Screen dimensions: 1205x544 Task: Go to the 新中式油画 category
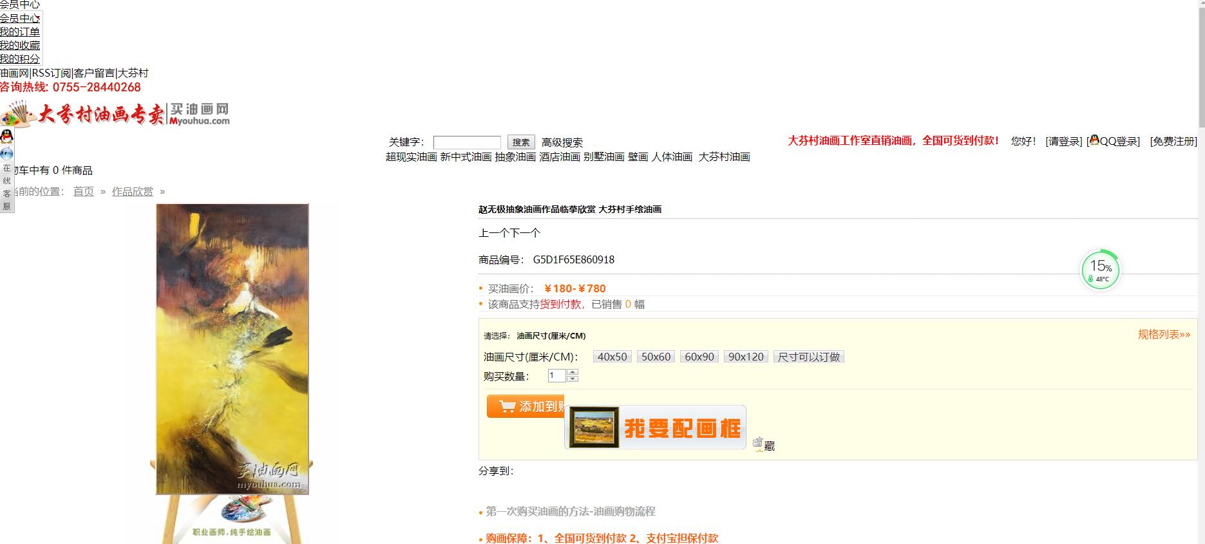point(466,157)
